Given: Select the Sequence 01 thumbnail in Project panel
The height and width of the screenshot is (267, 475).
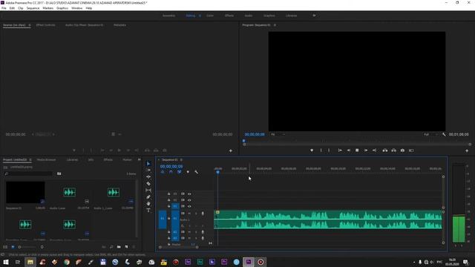Looking at the screenshot, I should (25, 193).
